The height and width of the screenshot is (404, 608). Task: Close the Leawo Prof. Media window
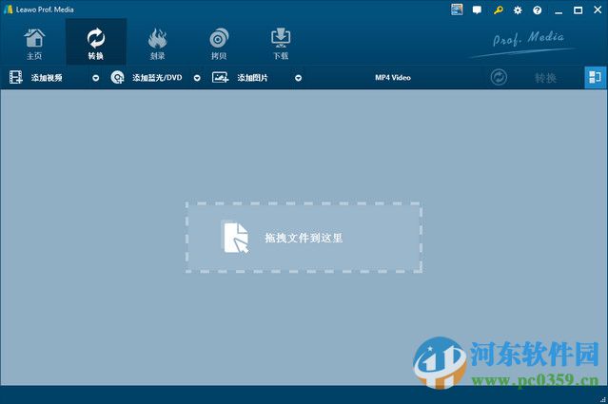[598, 10]
